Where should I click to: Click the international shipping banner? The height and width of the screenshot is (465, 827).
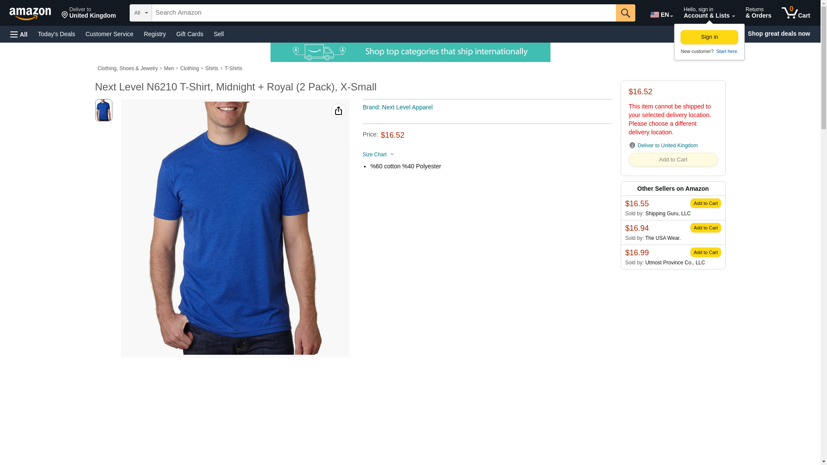[x=410, y=52]
